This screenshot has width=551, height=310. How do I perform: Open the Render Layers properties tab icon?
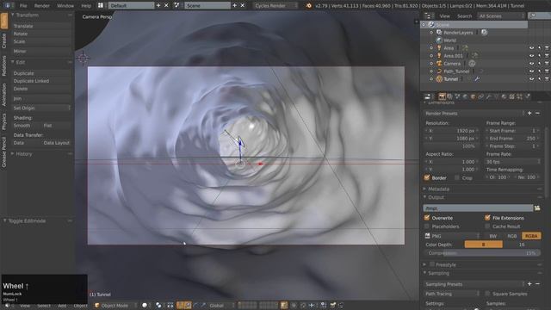coord(449,96)
